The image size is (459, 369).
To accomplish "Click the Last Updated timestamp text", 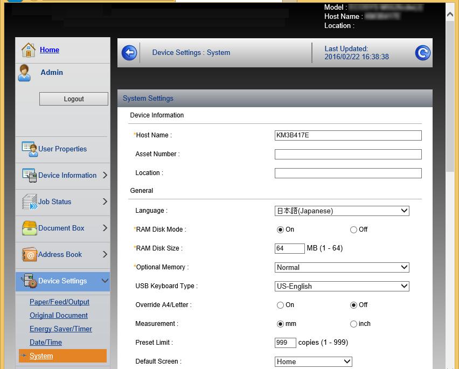I will point(357,53).
